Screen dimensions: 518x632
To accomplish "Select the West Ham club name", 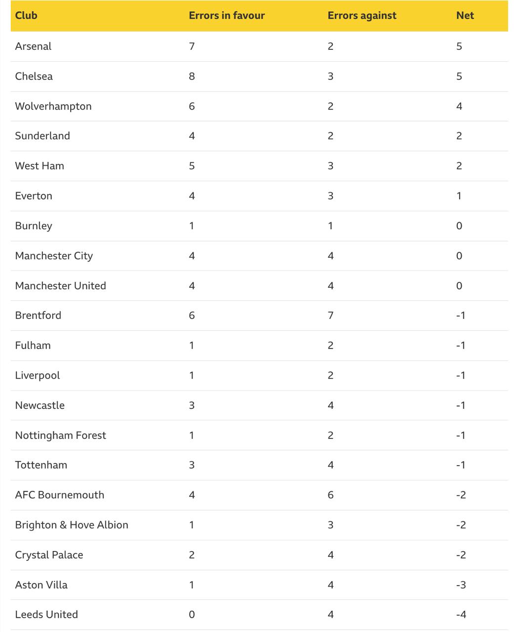I will (40, 166).
